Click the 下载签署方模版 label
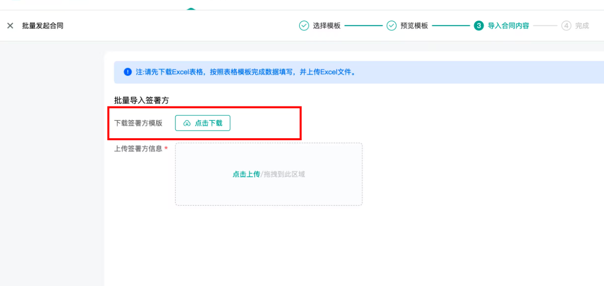 (x=138, y=123)
